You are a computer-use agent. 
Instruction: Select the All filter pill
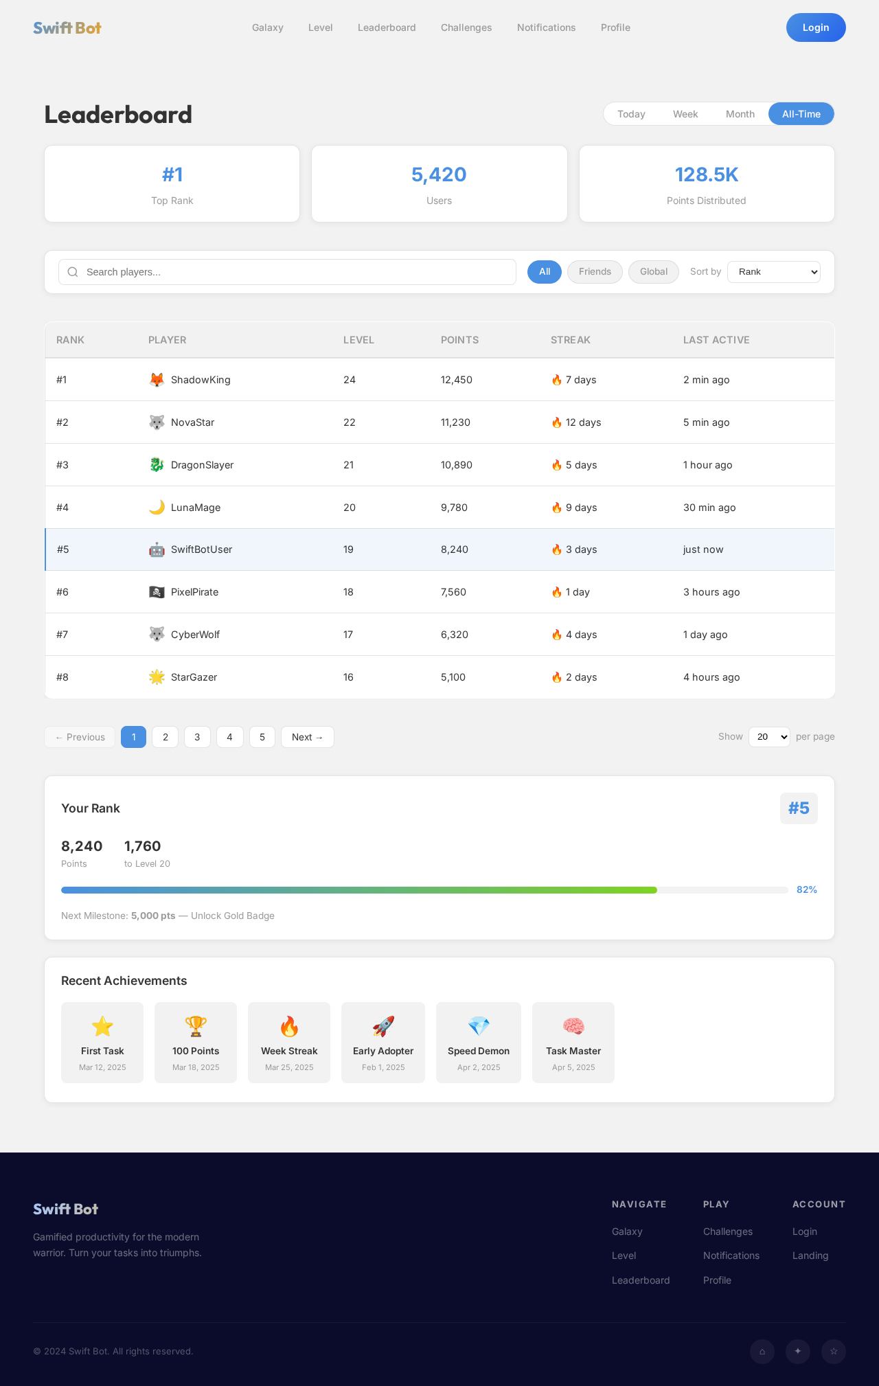pos(545,272)
